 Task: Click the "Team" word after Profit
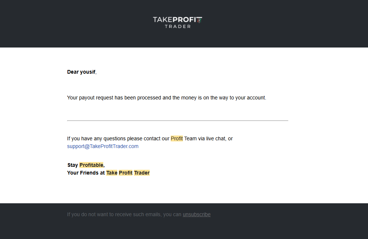point(191,138)
